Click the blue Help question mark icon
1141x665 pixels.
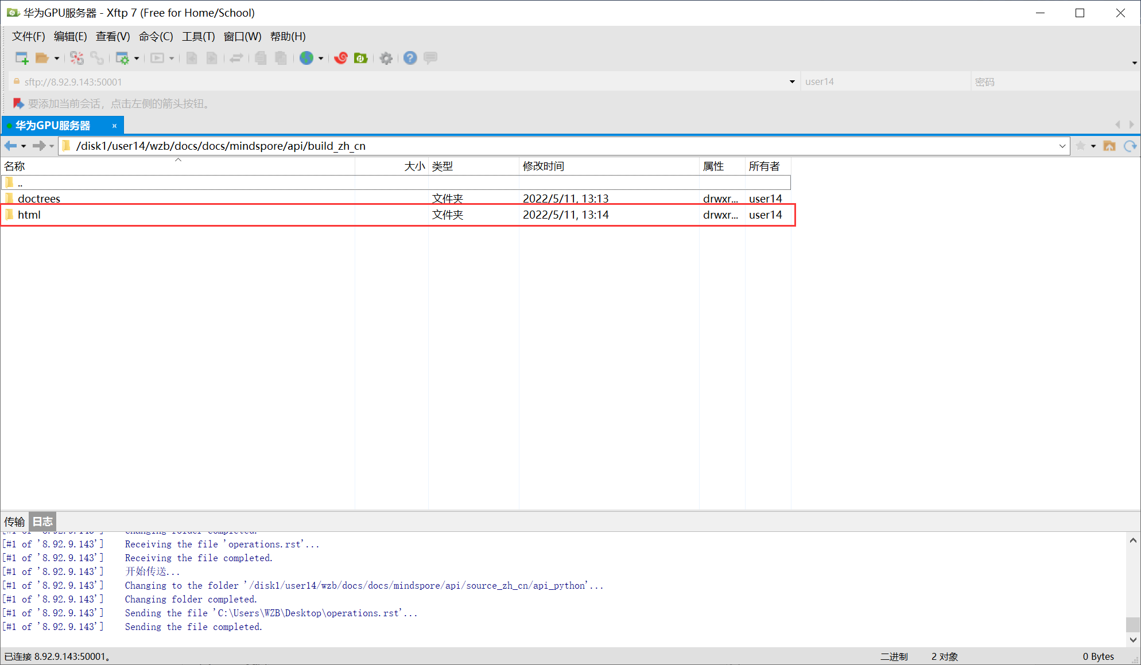click(x=410, y=58)
